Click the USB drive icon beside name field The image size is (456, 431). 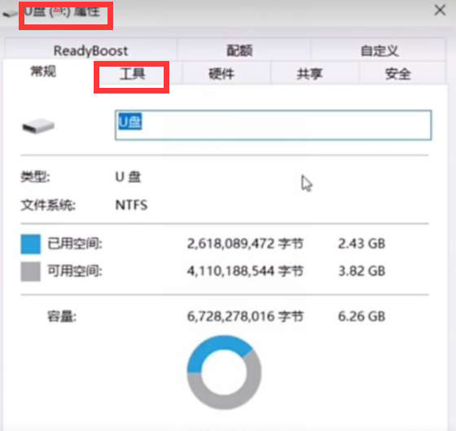tap(38, 126)
